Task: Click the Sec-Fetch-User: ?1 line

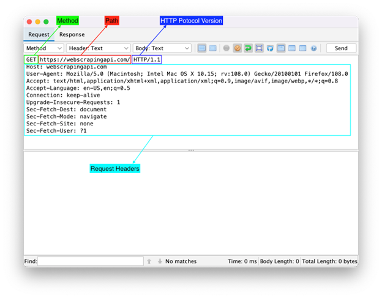Action: [56, 131]
